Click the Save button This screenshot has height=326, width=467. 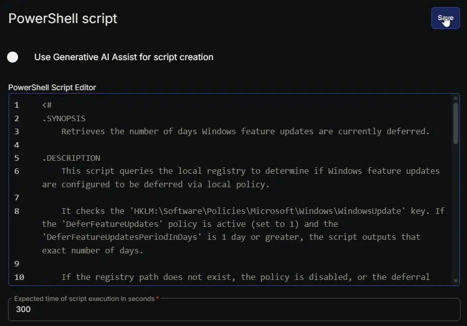pyautogui.click(x=445, y=18)
